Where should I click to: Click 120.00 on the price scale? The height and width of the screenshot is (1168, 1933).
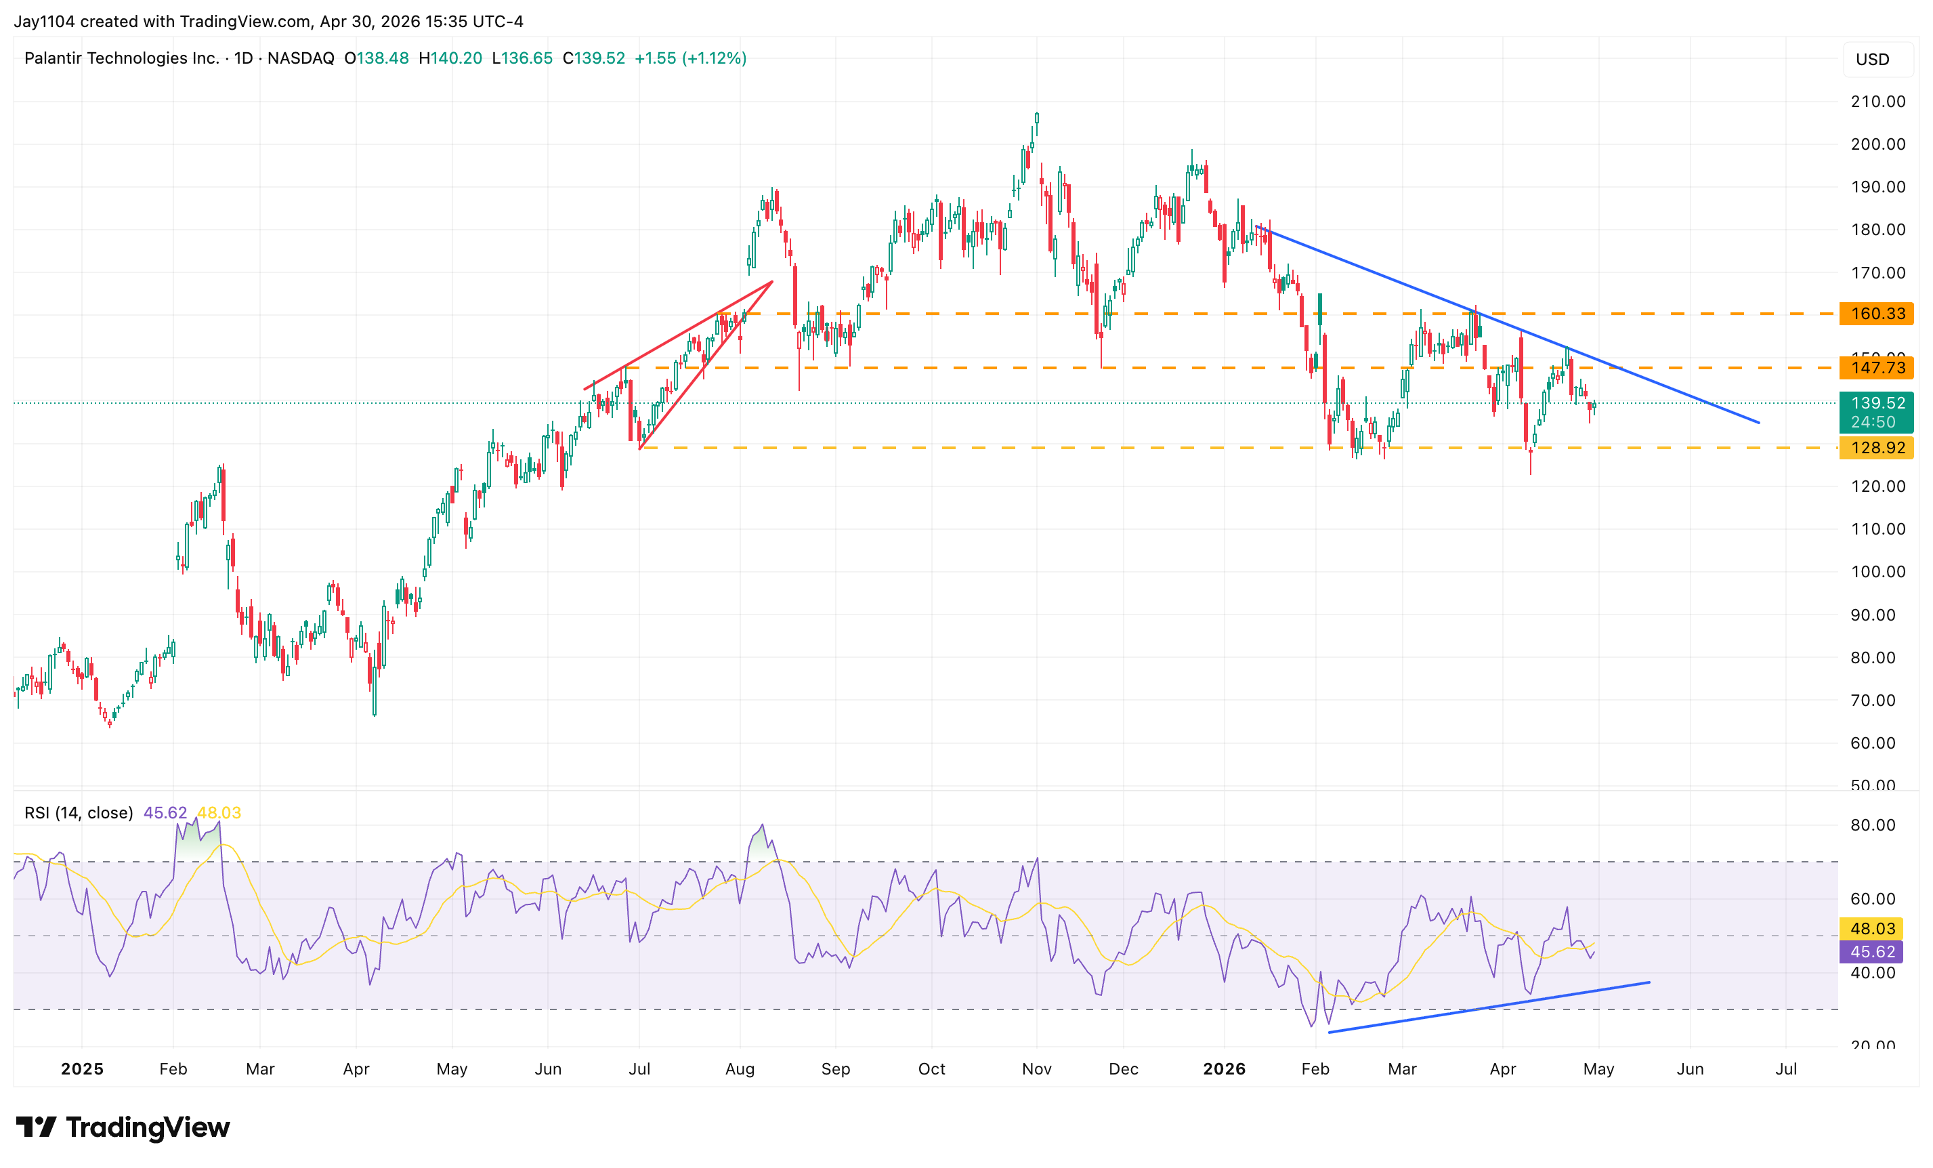[1878, 486]
